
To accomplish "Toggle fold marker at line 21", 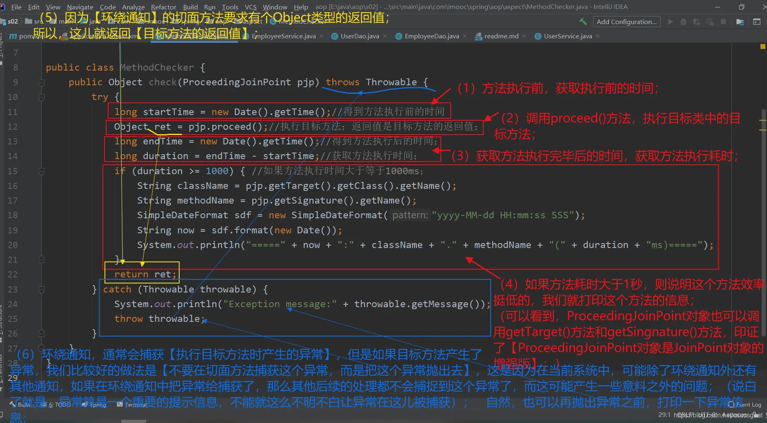I will pyautogui.click(x=41, y=259).
